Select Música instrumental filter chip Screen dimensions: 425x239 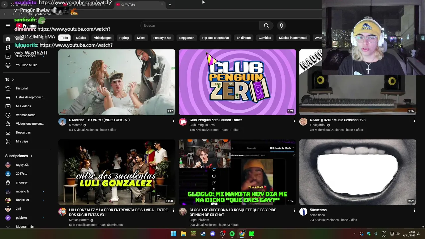coord(293,38)
